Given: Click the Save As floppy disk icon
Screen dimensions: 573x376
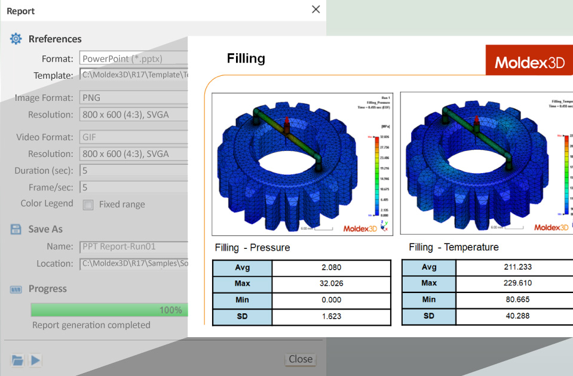Looking at the screenshot, I should (16, 229).
